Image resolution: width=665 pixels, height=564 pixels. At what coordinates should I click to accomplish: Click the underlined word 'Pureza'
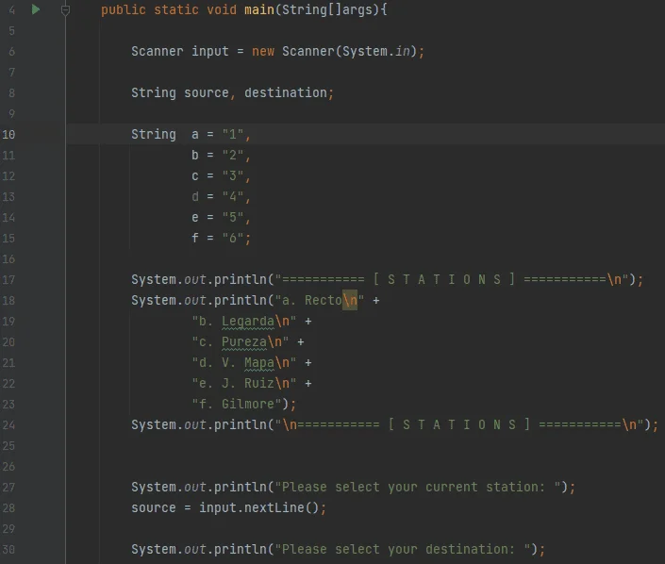point(244,342)
